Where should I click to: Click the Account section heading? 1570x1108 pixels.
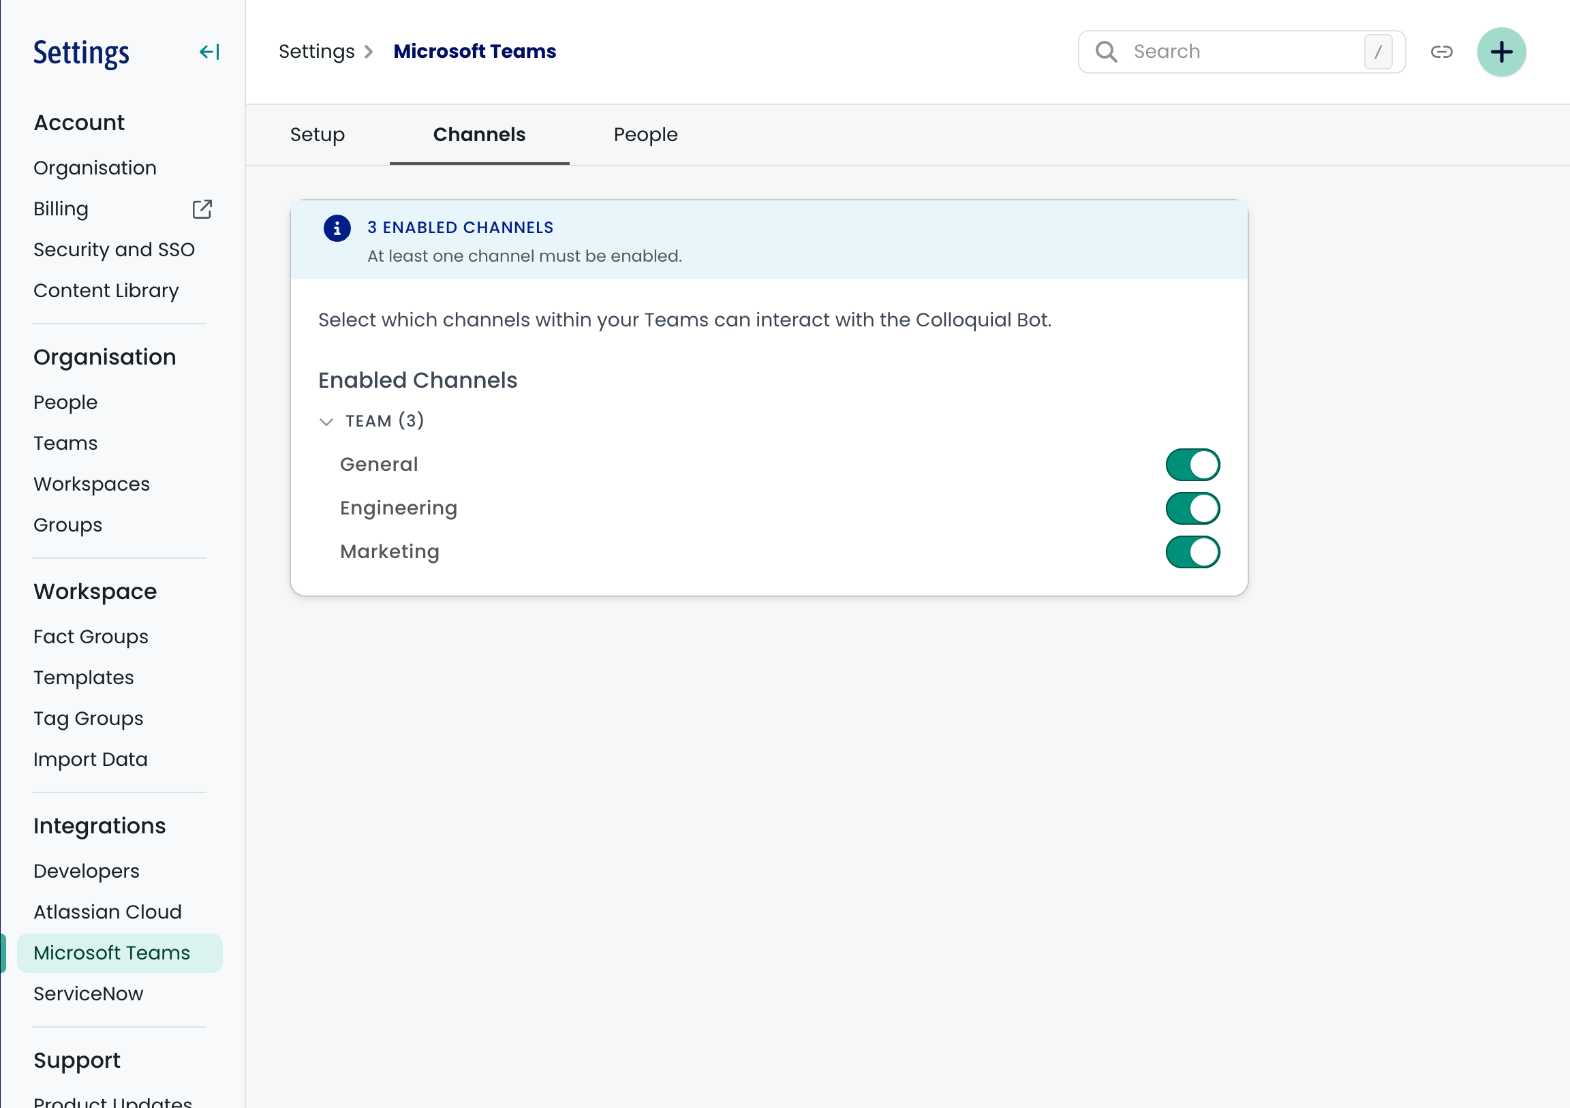pos(79,123)
